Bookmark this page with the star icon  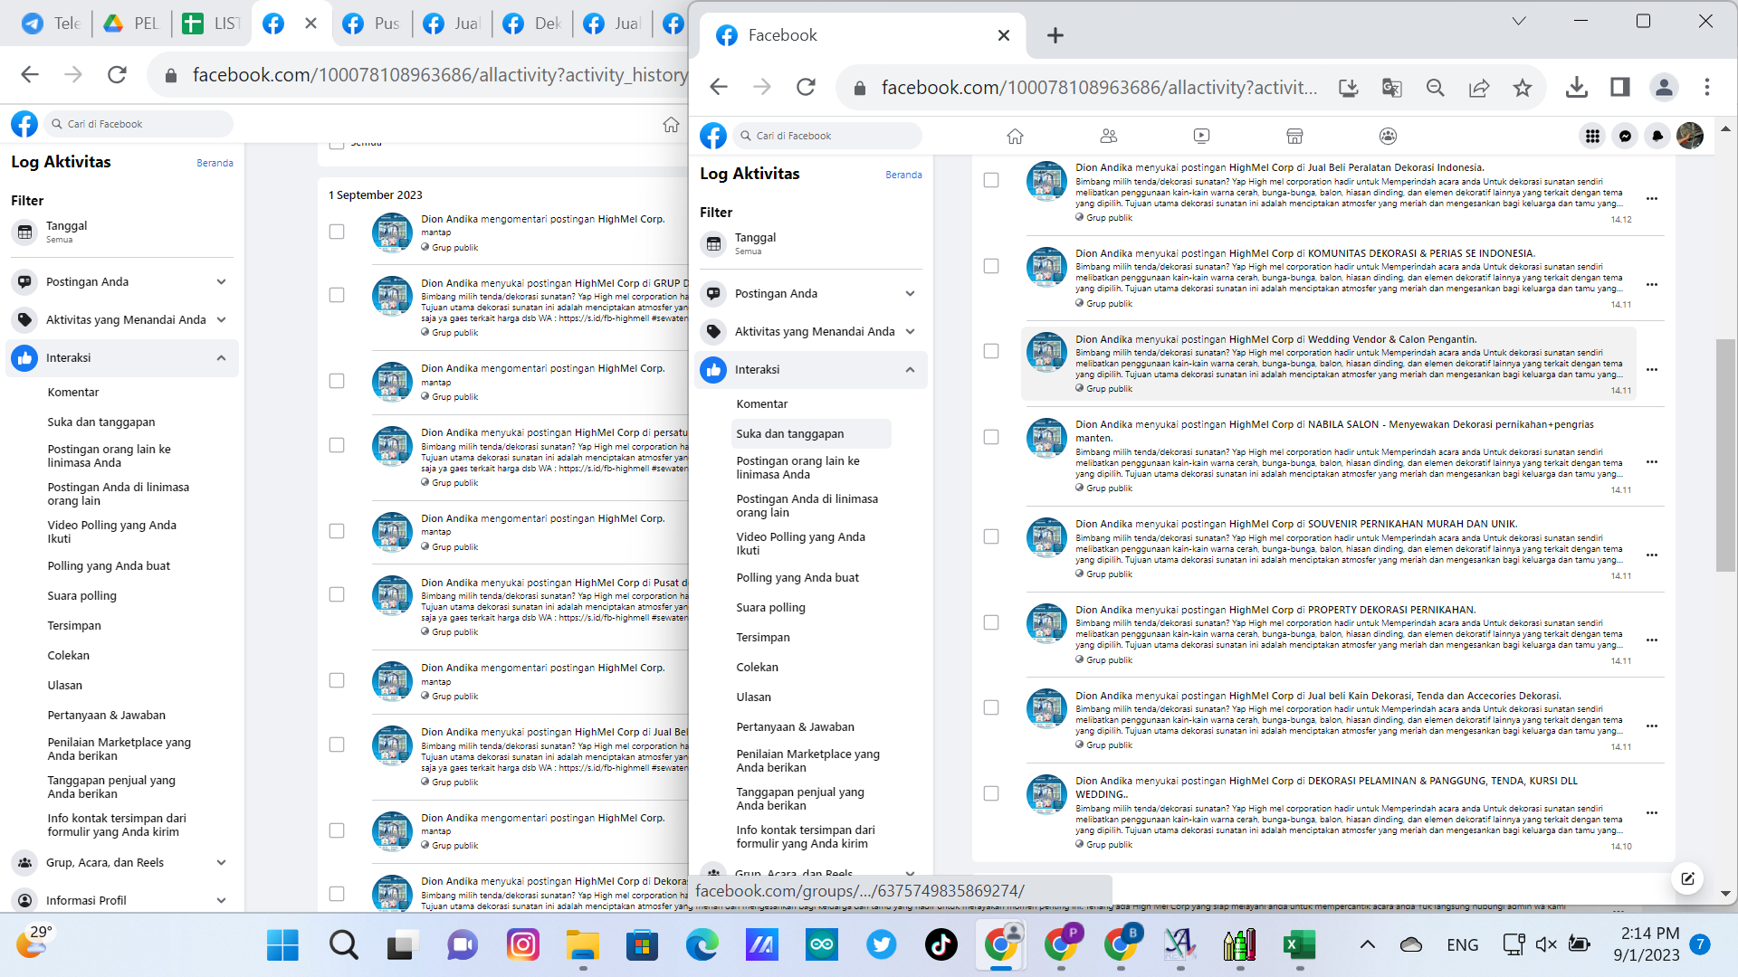pyautogui.click(x=1523, y=88)
